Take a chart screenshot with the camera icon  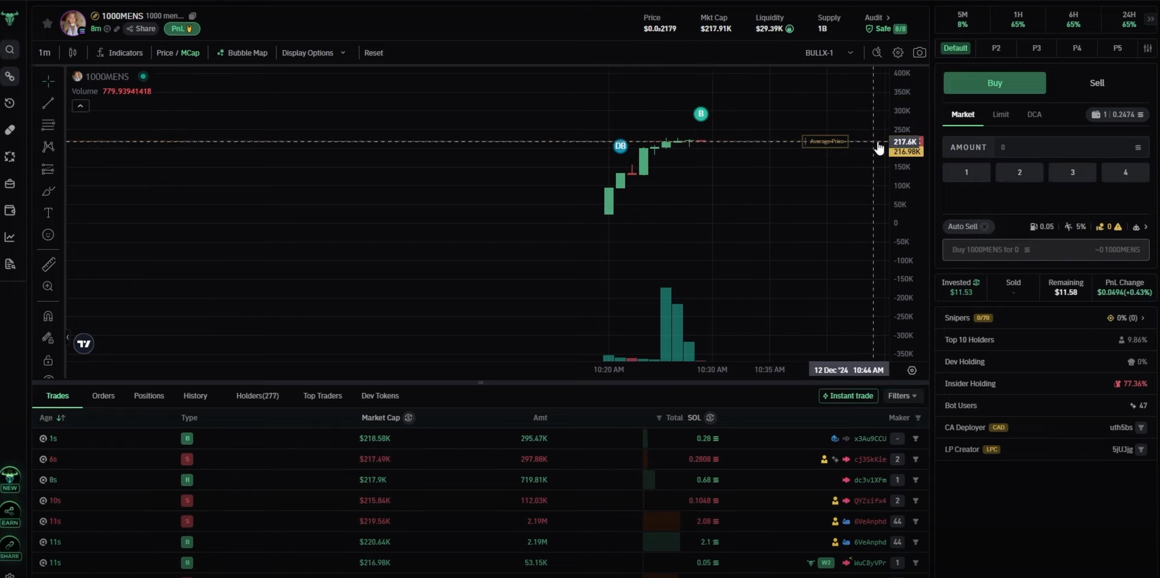tap(919, 52)
